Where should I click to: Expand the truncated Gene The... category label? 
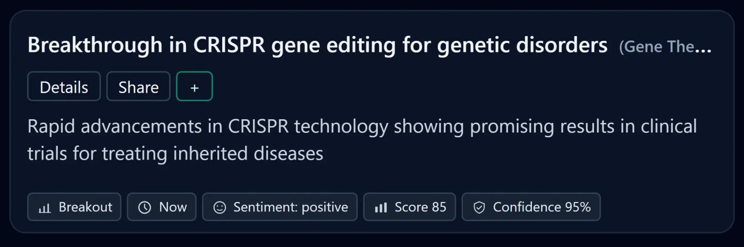[x=665, y=47]
